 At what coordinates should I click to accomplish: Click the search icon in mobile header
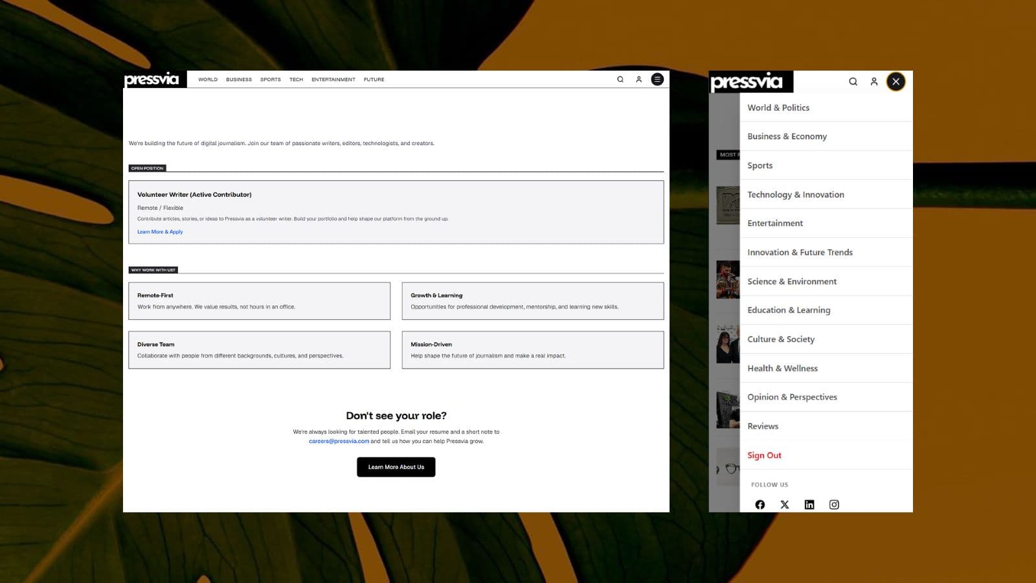853,82
